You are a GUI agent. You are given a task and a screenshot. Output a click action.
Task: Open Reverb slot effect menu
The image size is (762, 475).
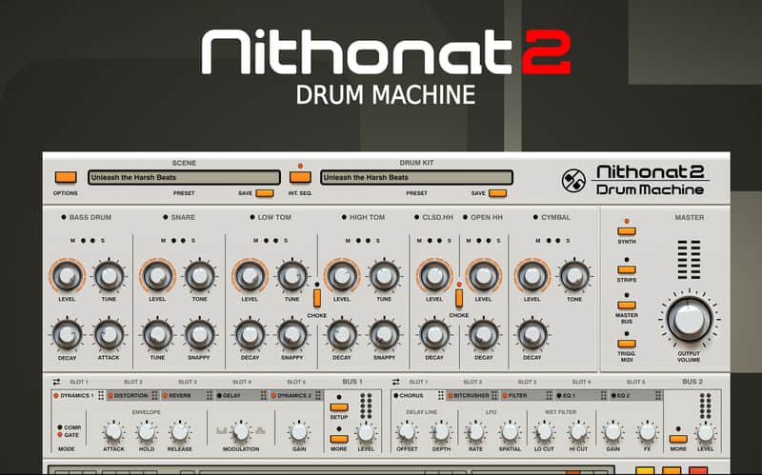210,396
